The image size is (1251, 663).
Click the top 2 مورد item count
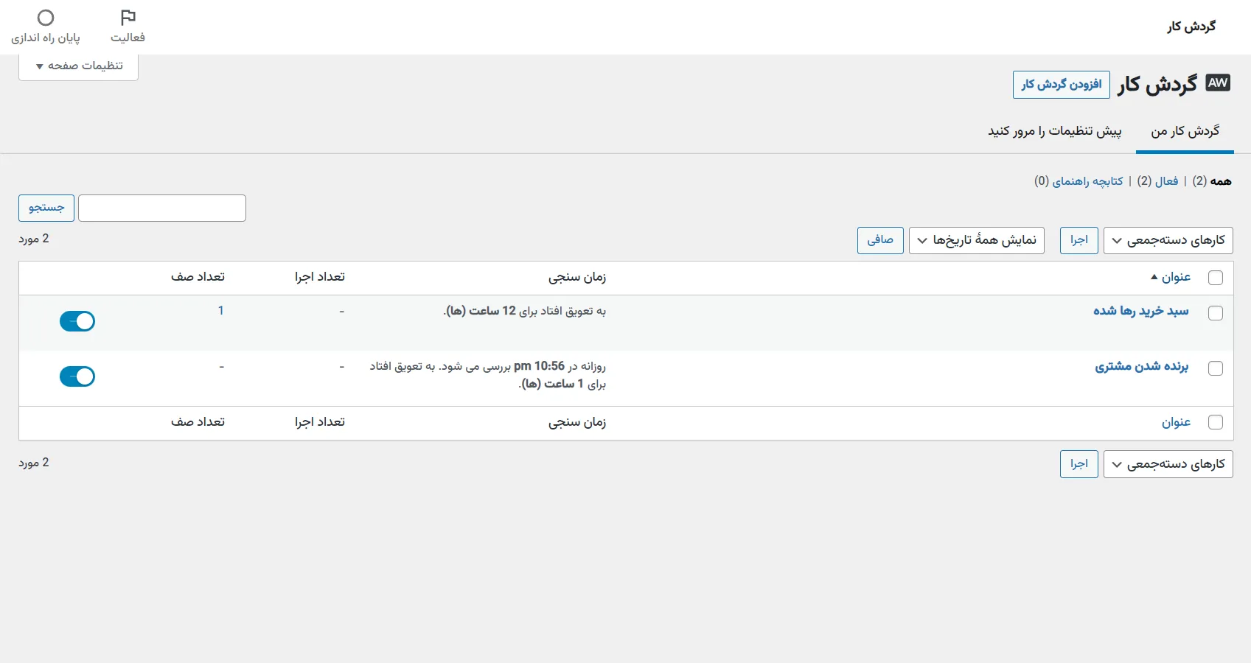click(x=34, y=239)
